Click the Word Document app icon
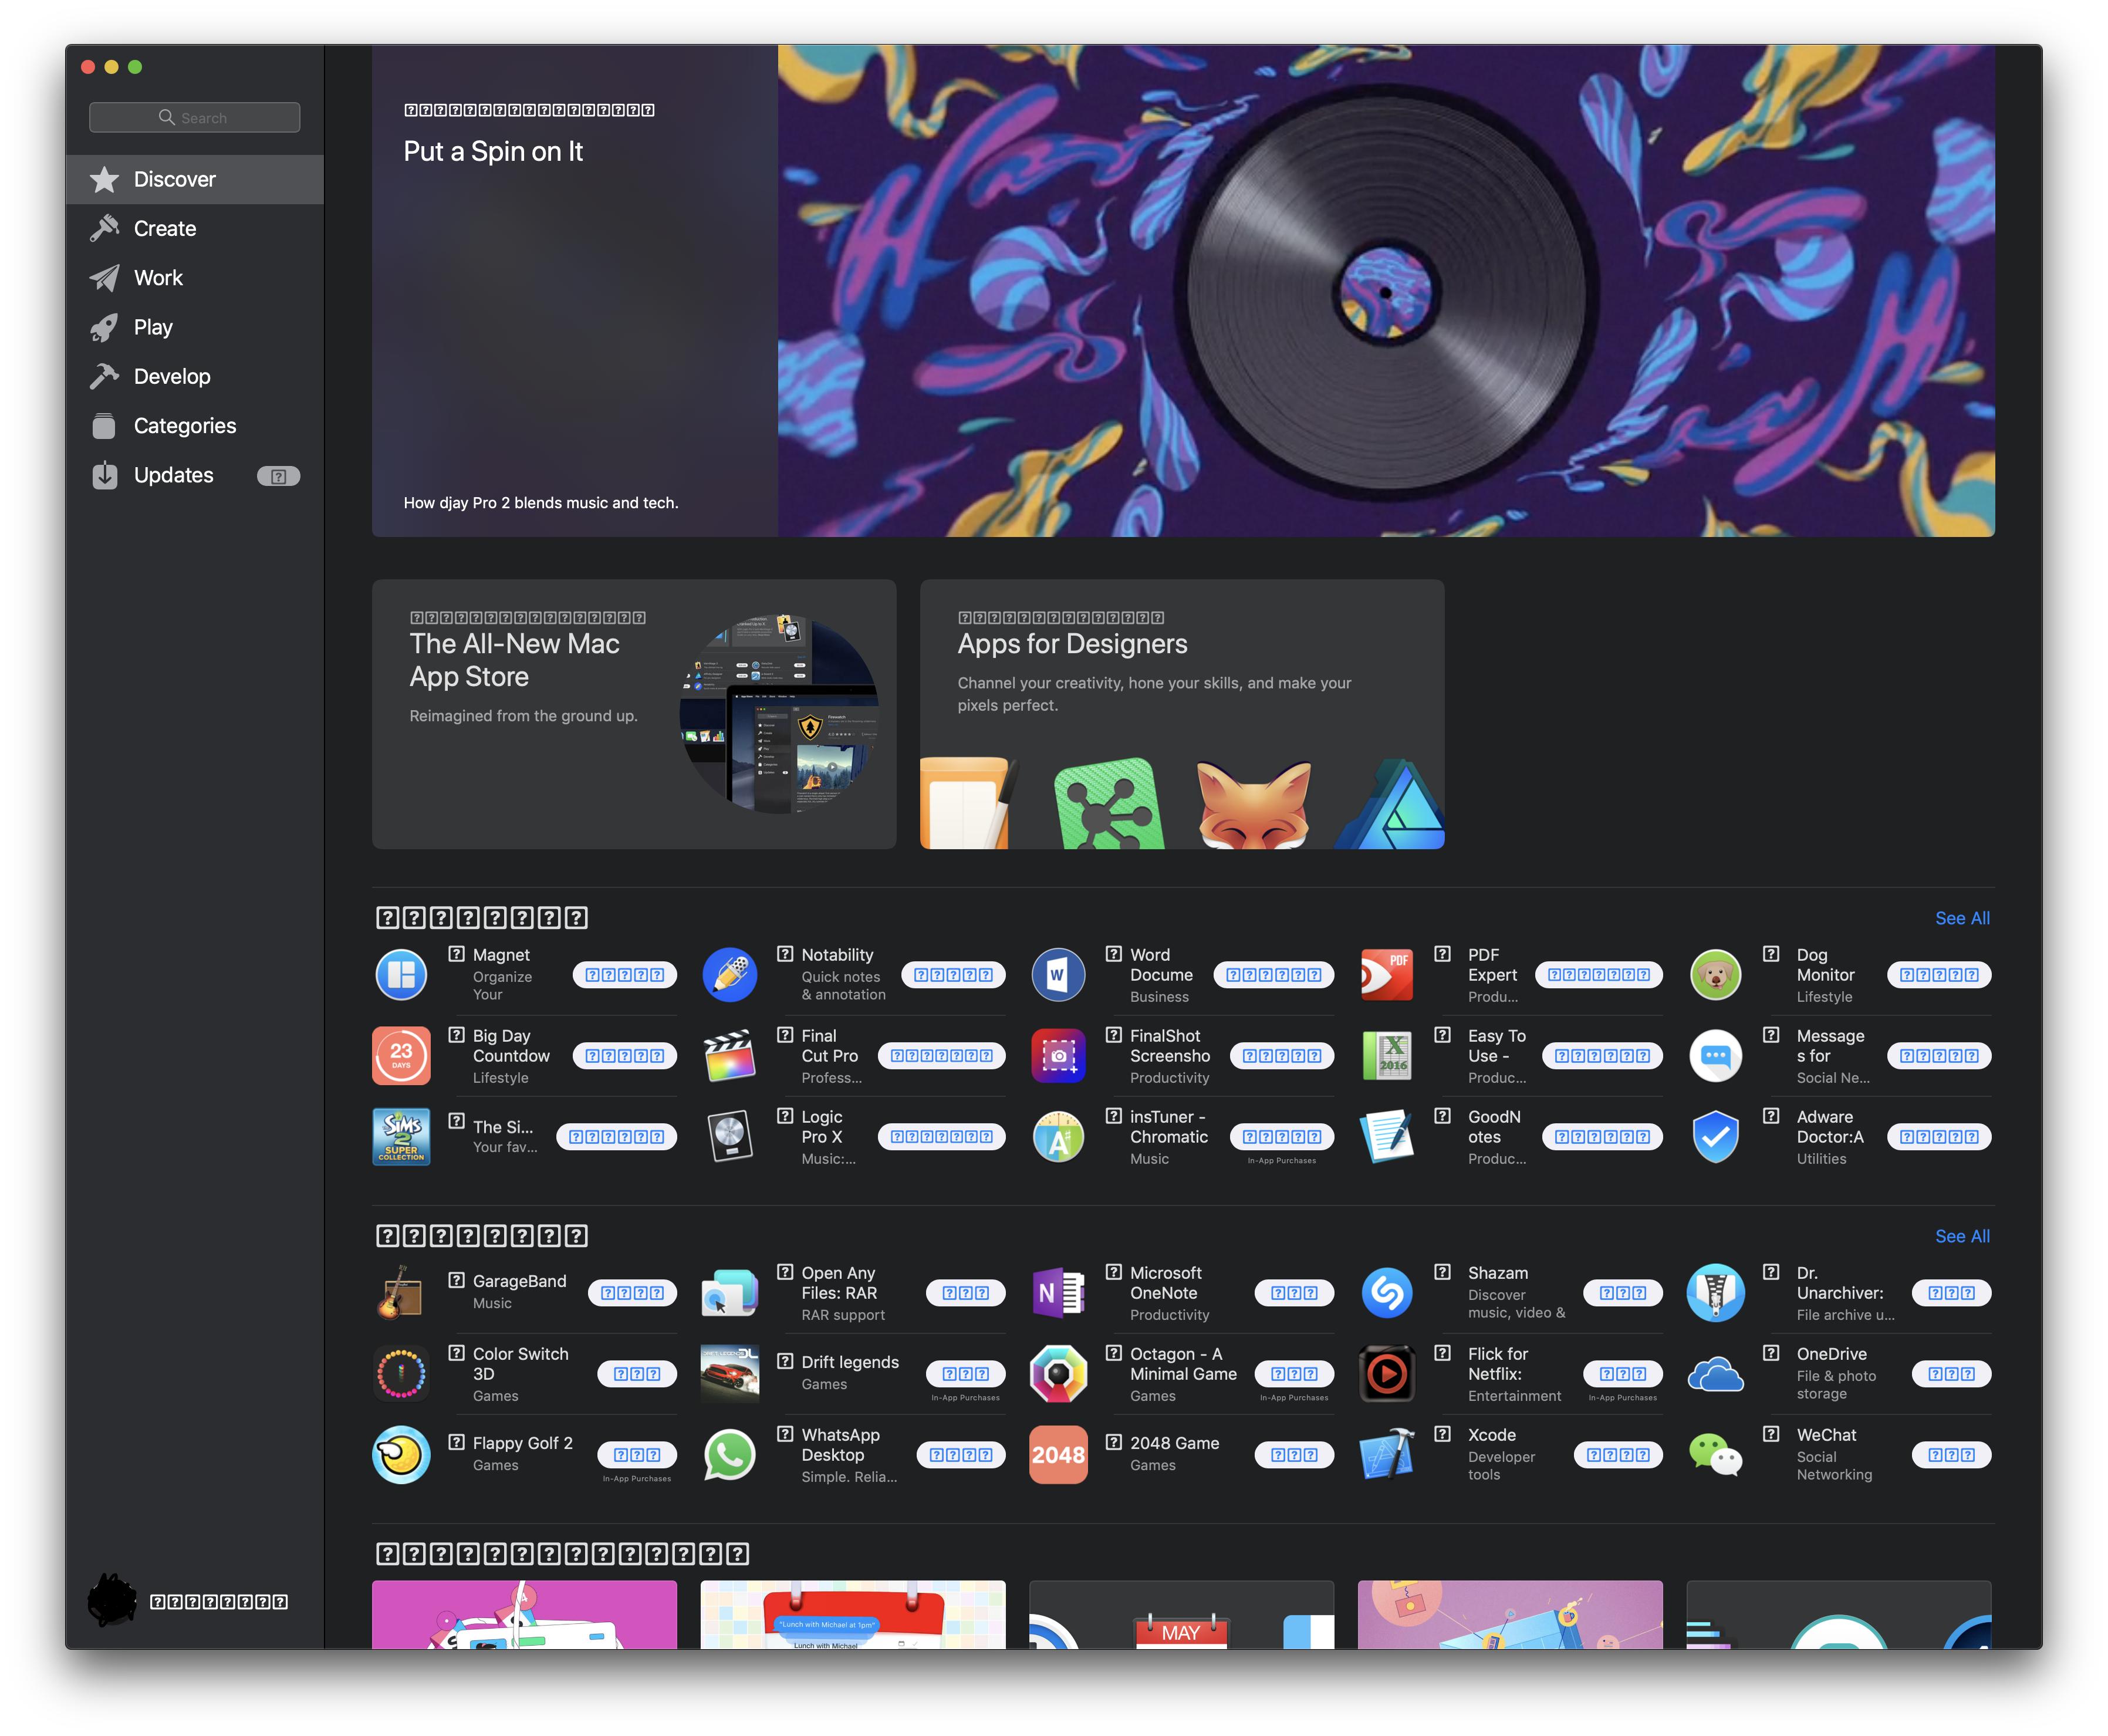2108x1736 pixels. pos(1058,975)
